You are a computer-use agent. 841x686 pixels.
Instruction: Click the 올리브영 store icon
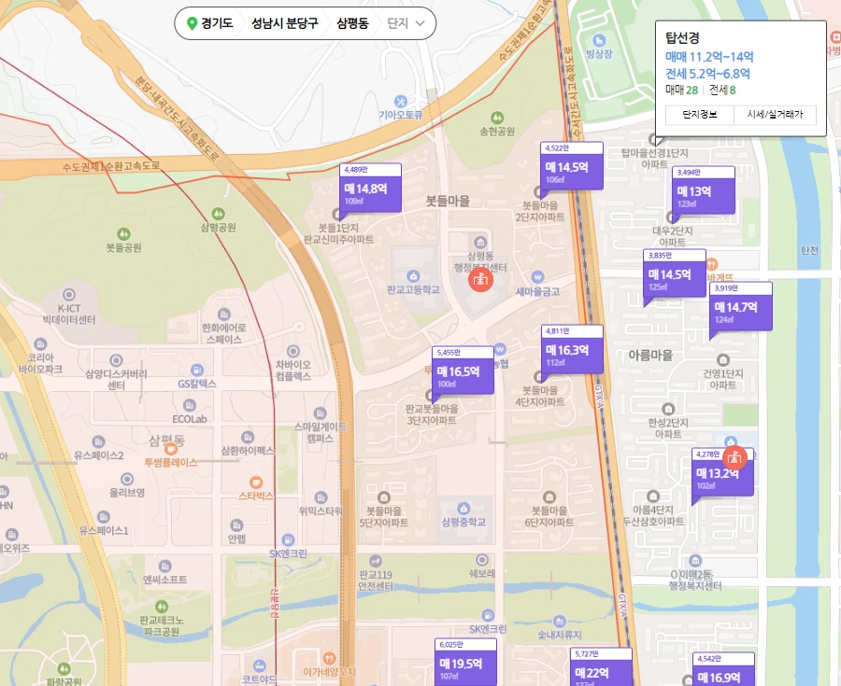point(127,479)
